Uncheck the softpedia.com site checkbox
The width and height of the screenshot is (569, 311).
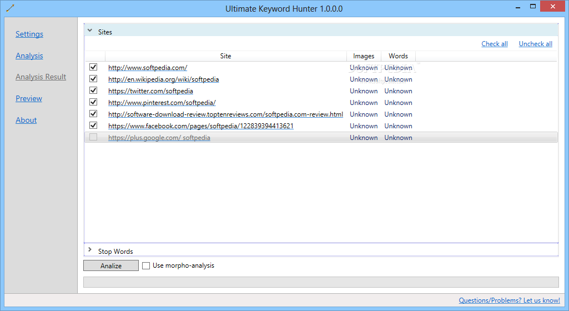coord(93,67)
